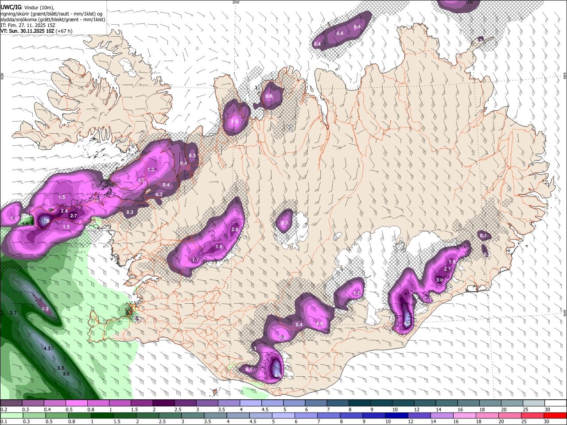Viewport: 567px width, 425px height.
Task: Click the '4.3' rain value over the southwest ocean
Action: (x=47, y=348)
